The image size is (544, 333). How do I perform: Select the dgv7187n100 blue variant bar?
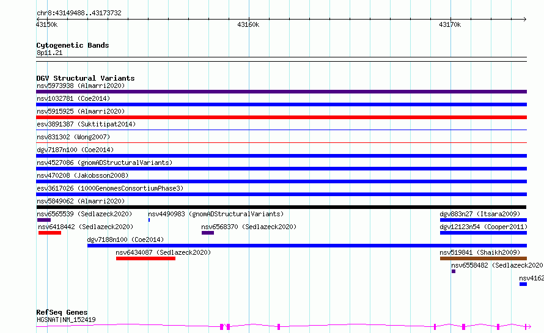click(x=281, y=156)
